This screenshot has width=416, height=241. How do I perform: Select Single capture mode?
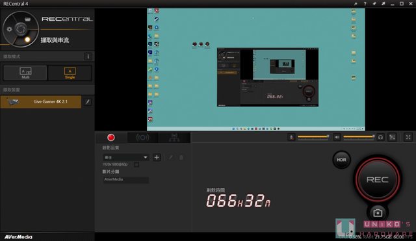click(70, 73)
